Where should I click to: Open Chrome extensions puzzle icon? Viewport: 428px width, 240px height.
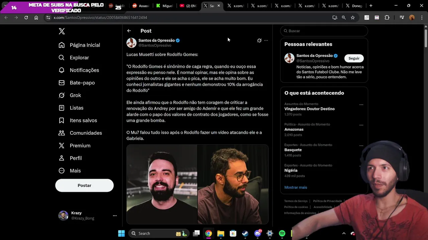click(x=387, y=17)
